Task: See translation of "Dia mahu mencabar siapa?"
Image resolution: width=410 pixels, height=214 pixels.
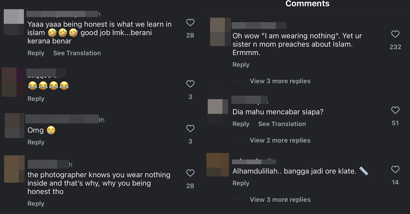Action: coord(282,124)
